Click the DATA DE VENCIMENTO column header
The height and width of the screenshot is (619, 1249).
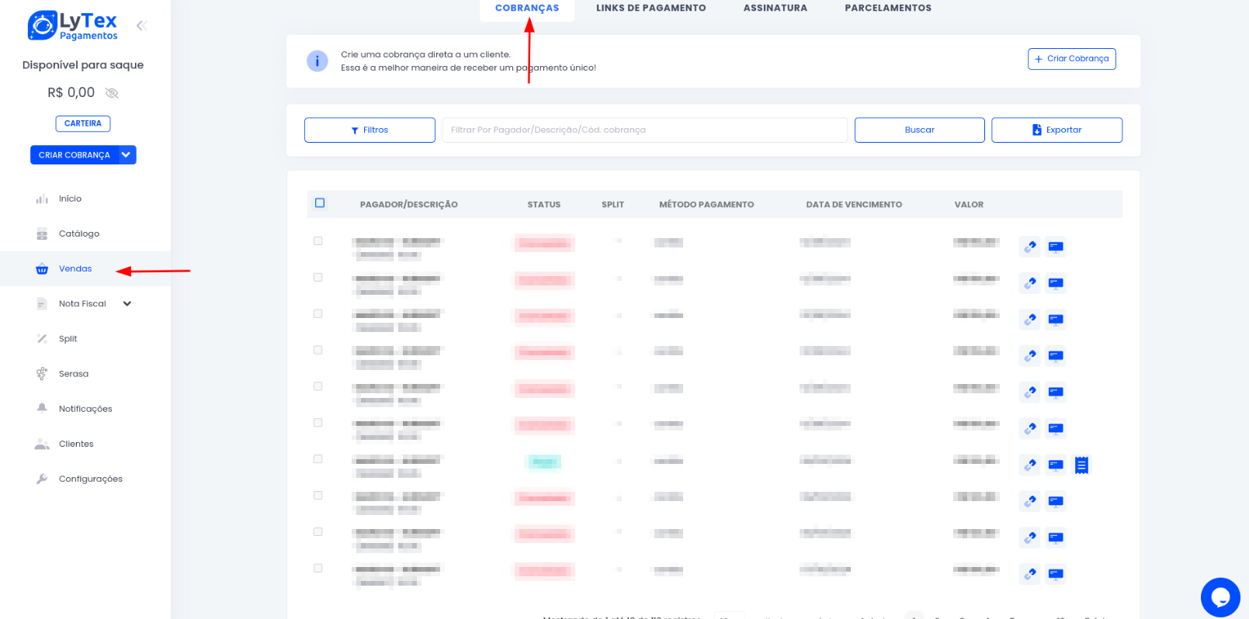tap(854, 205)
